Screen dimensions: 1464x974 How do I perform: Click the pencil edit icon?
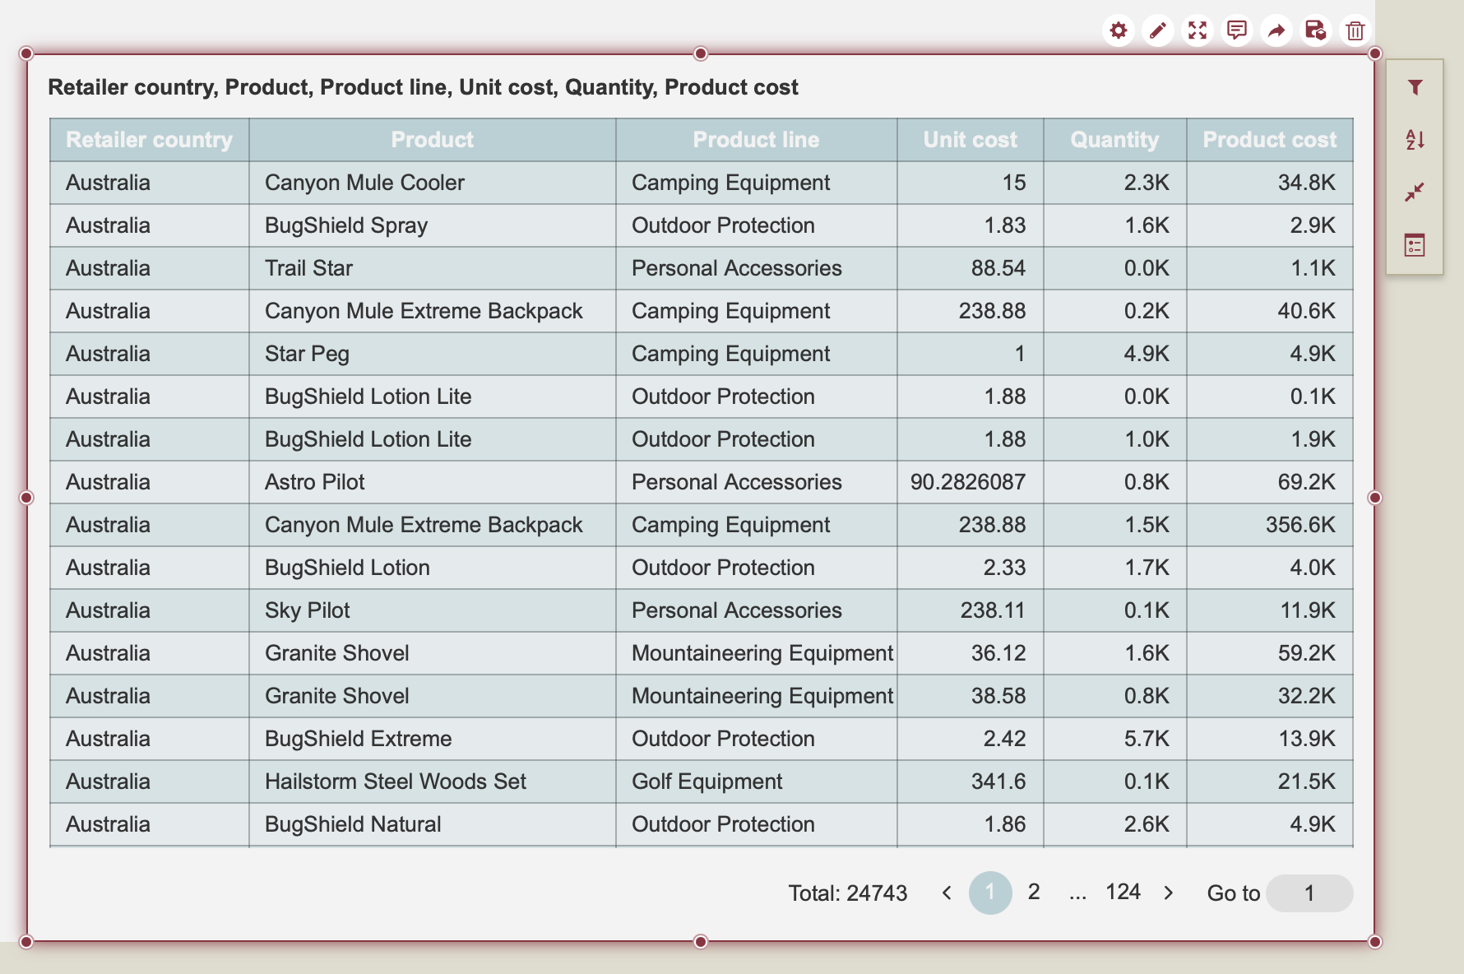click(x=1157, y=31)
